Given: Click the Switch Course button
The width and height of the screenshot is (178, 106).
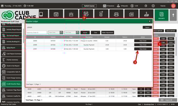Looking at the screenshot, I should click(x=89, y=6).
